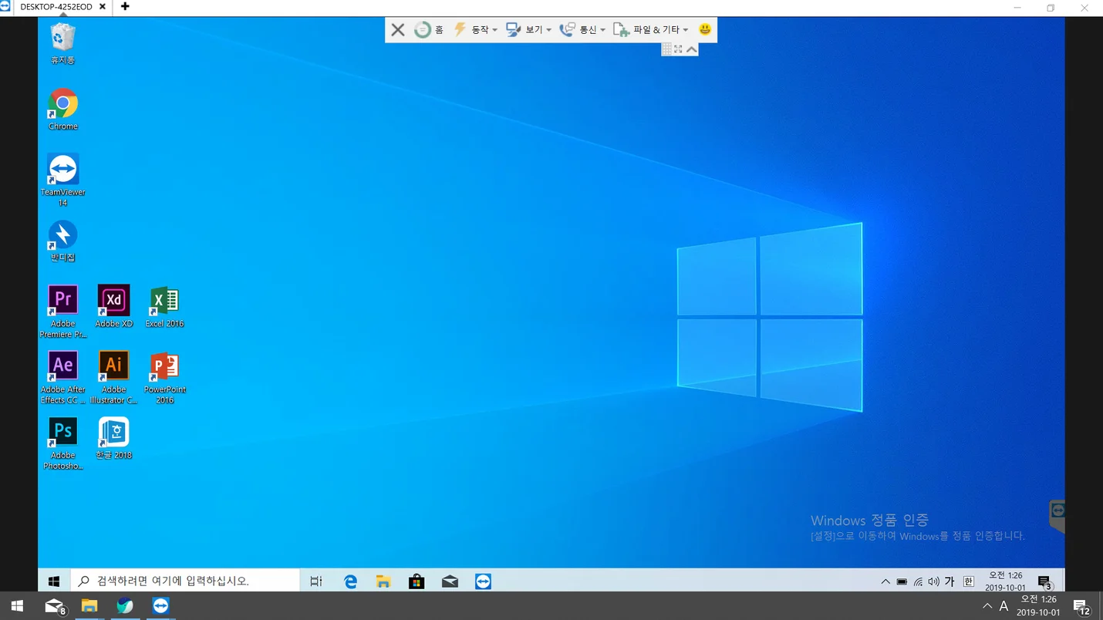The height and width of the screenshot is (620, 1103).
Task: Expand the 보기 (View) dropdown
Action: pos(528,30)
